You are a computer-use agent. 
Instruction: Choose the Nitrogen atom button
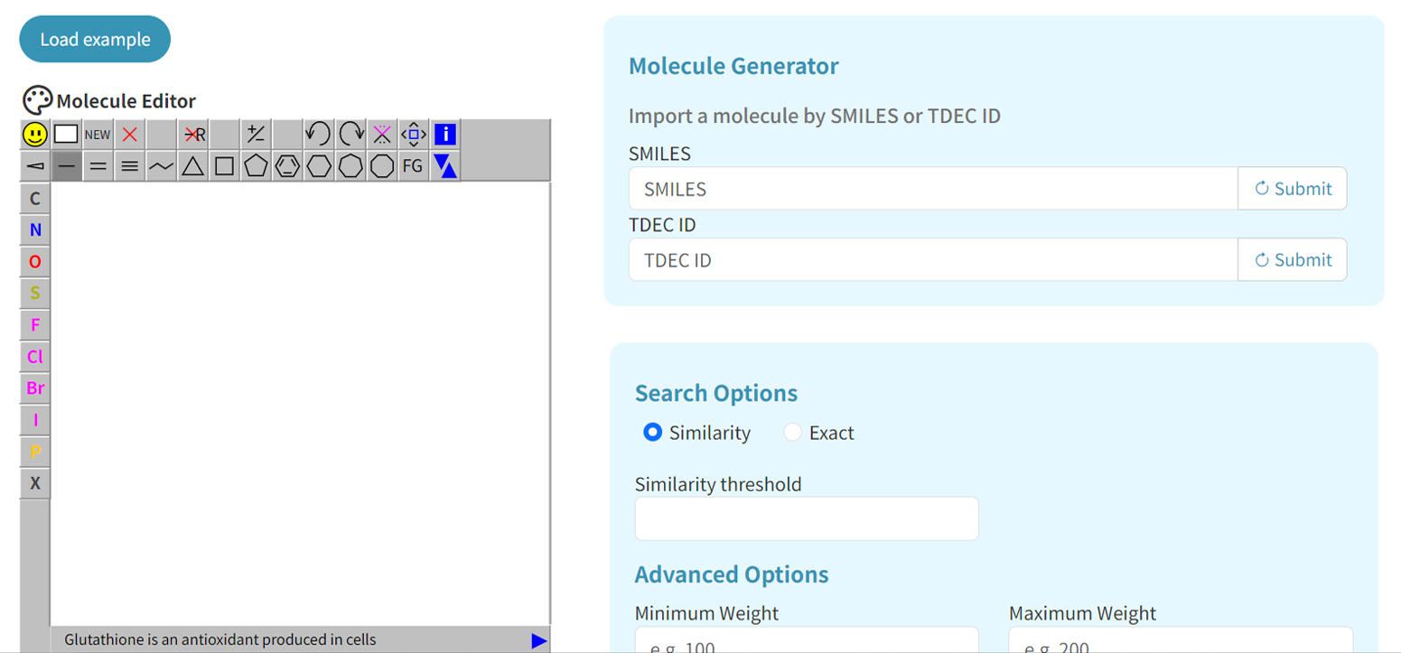(x=35, y=229)
